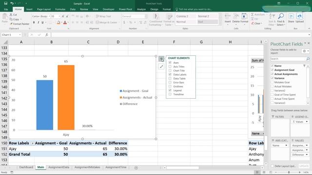
Task: Open the font name dropdown
Action: pos(49,16)
